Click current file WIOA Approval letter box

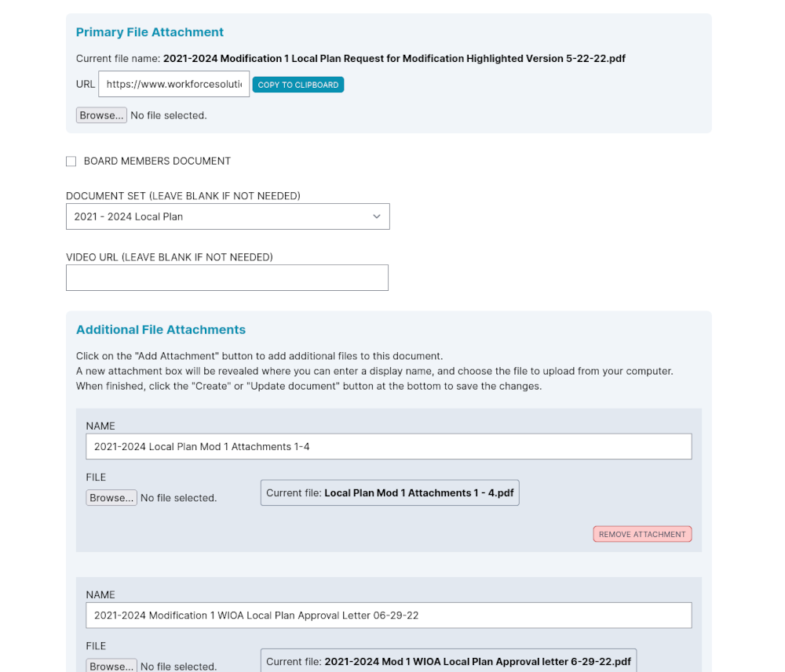tap(448, 661)
